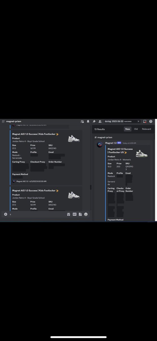Screen dimensions: 157x341
Task: Clear the search with X icon
Action: [x=138, y=121]
